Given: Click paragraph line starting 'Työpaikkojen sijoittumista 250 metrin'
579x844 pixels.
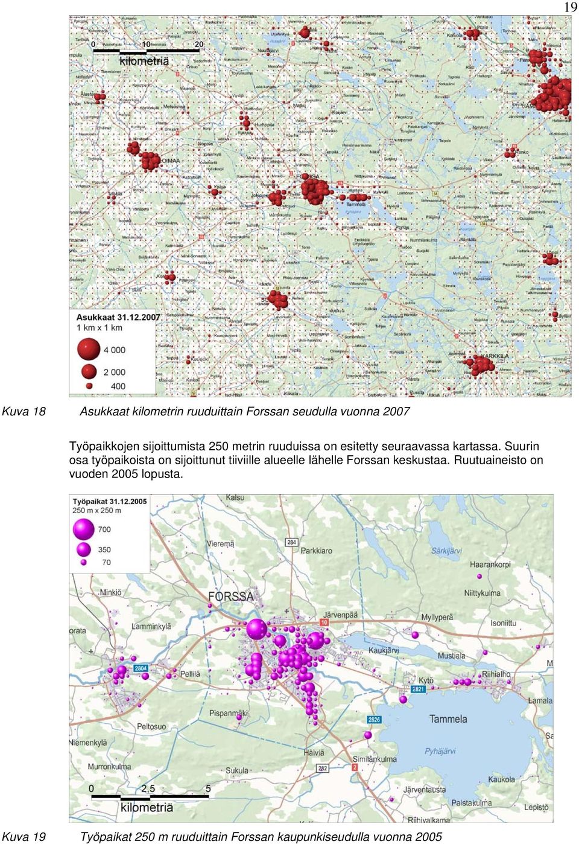Looking at the screenshot, I should pos(304,446).
